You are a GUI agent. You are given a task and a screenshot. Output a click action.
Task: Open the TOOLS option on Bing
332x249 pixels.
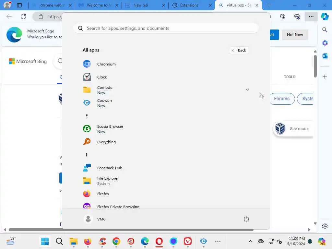[290, 77]
